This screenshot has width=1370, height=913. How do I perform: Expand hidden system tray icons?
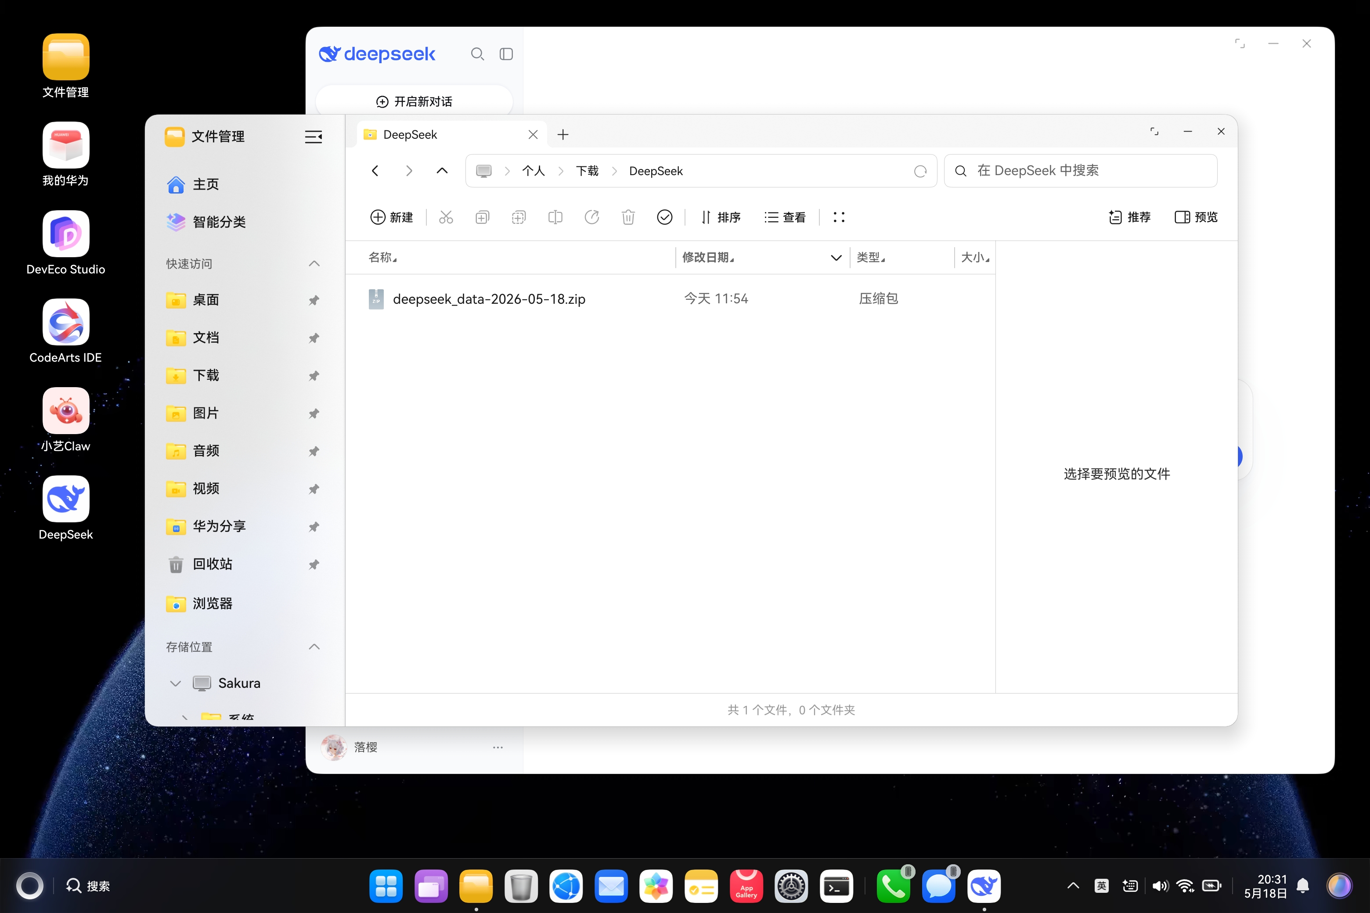point(1073,886)
